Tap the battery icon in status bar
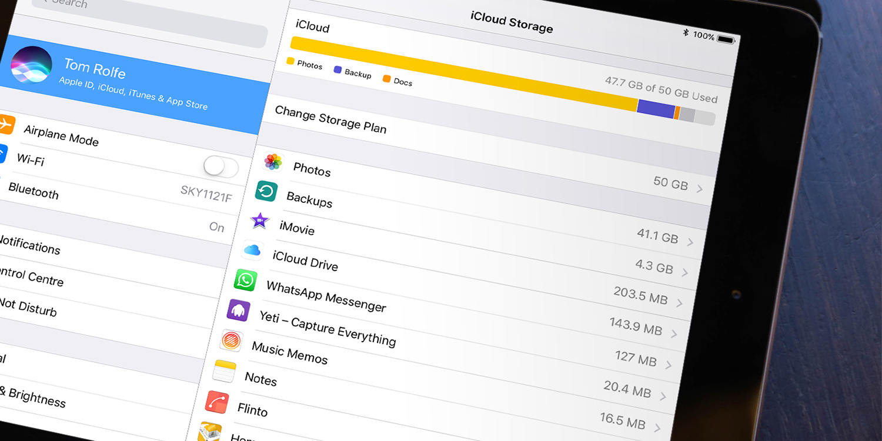The height and width of the screenshot is (441, 882). click(726, 39)
